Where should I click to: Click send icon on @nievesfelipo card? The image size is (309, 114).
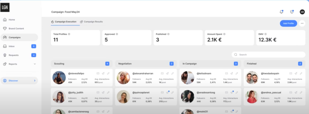(x=103, y=73)
